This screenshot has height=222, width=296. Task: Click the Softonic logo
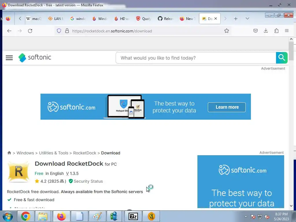click(35, 58)
